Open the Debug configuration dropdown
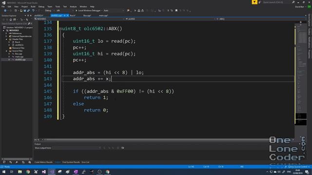Viewport: 312px width, 175px height. 50,11
